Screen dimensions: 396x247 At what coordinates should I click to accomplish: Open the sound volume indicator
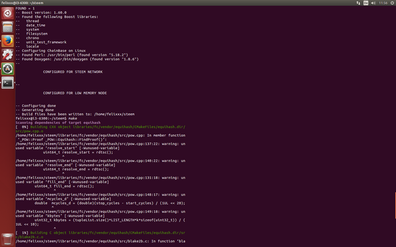(x=373, y=2)
